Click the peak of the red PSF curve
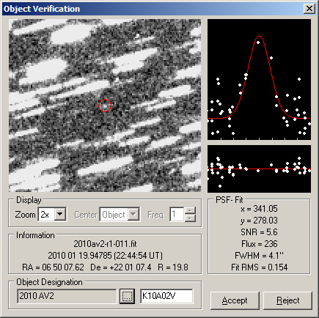Image resolution: width=319 pixels, height=318 pixels. 259,37
